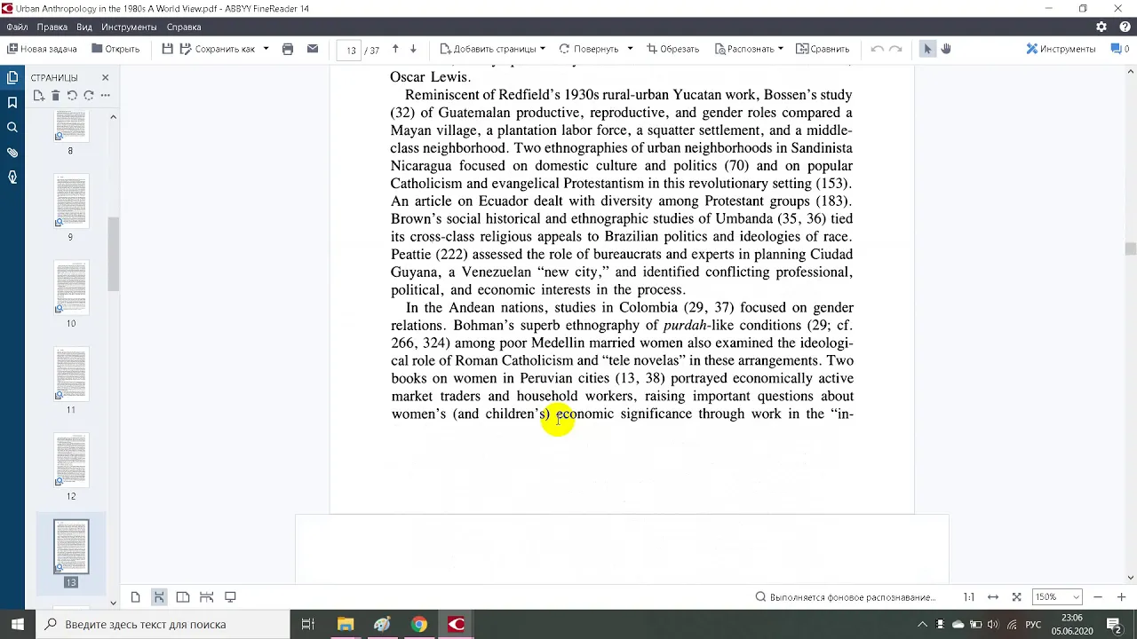Screen dimensions: 1137x639
Task: Open the search sidebar icon
Action: (12, 128)
